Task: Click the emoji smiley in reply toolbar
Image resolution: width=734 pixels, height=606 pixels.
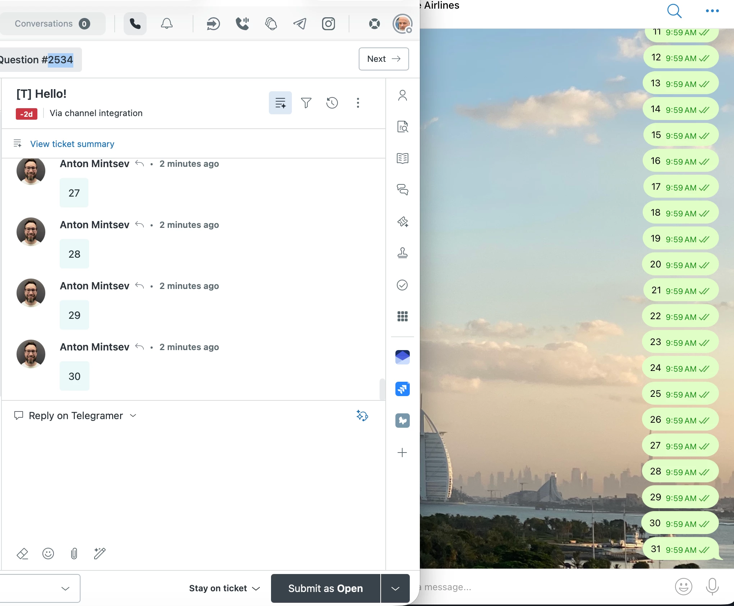Action: (48, 553)
